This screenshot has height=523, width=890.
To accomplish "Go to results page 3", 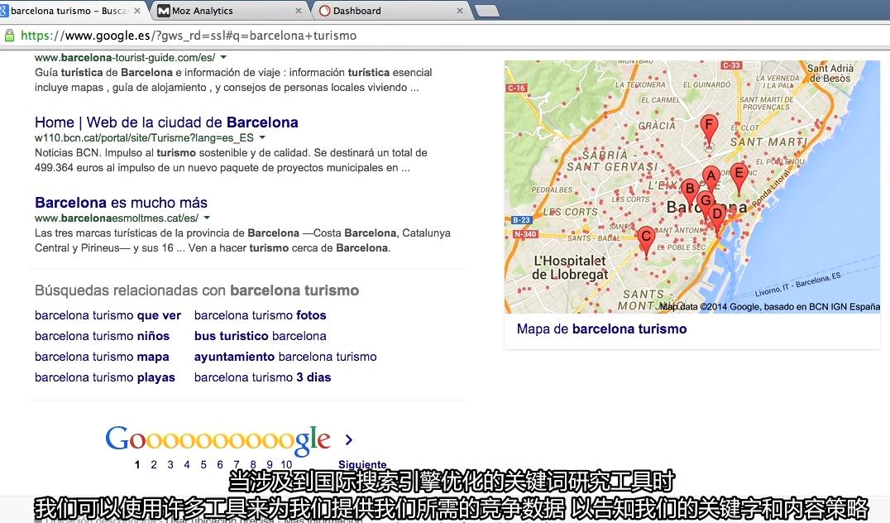I will (170, 464).
